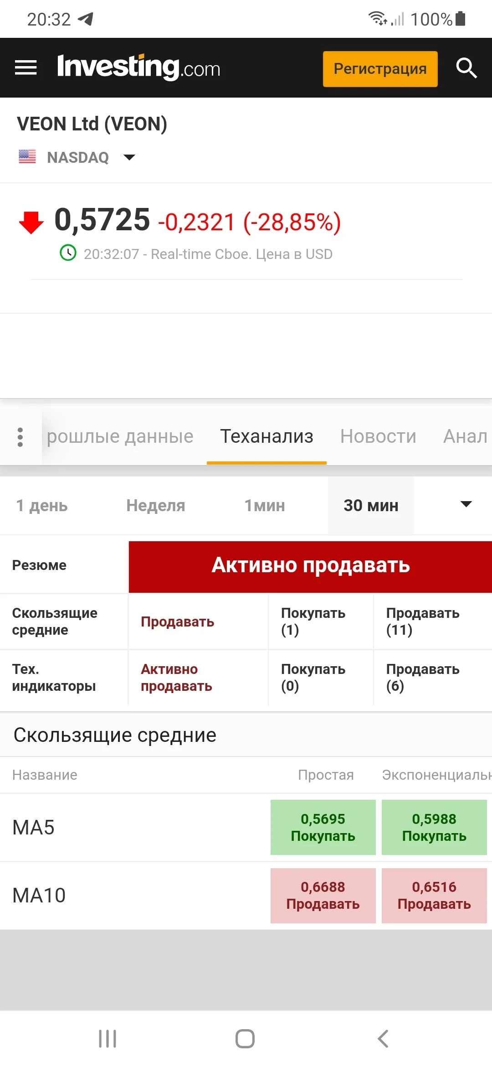Viewport: 492px width, 1067px height.
Task: Open the hamburger navigation menu
Action: coord(26,68)
